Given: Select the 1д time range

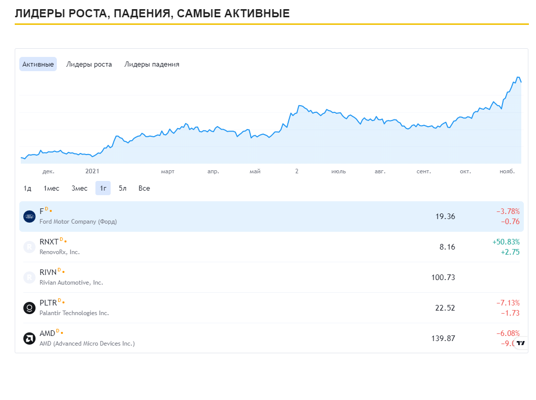Looking at the screenshot, I should 27,189.
